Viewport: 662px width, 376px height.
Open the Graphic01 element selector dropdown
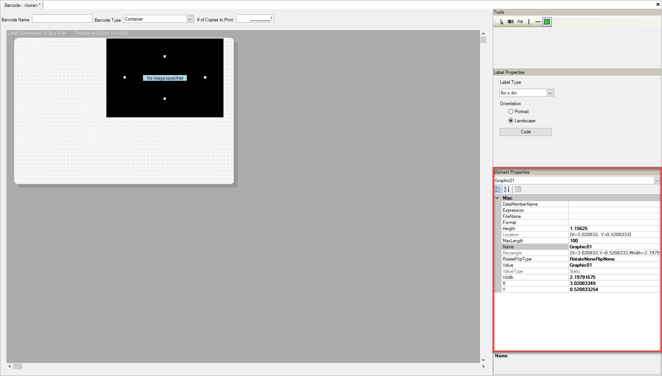click(657, 181)
